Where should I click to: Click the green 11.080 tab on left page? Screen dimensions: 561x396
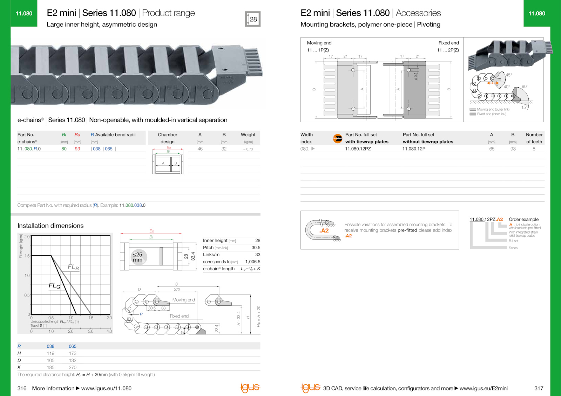pos(24,13)
